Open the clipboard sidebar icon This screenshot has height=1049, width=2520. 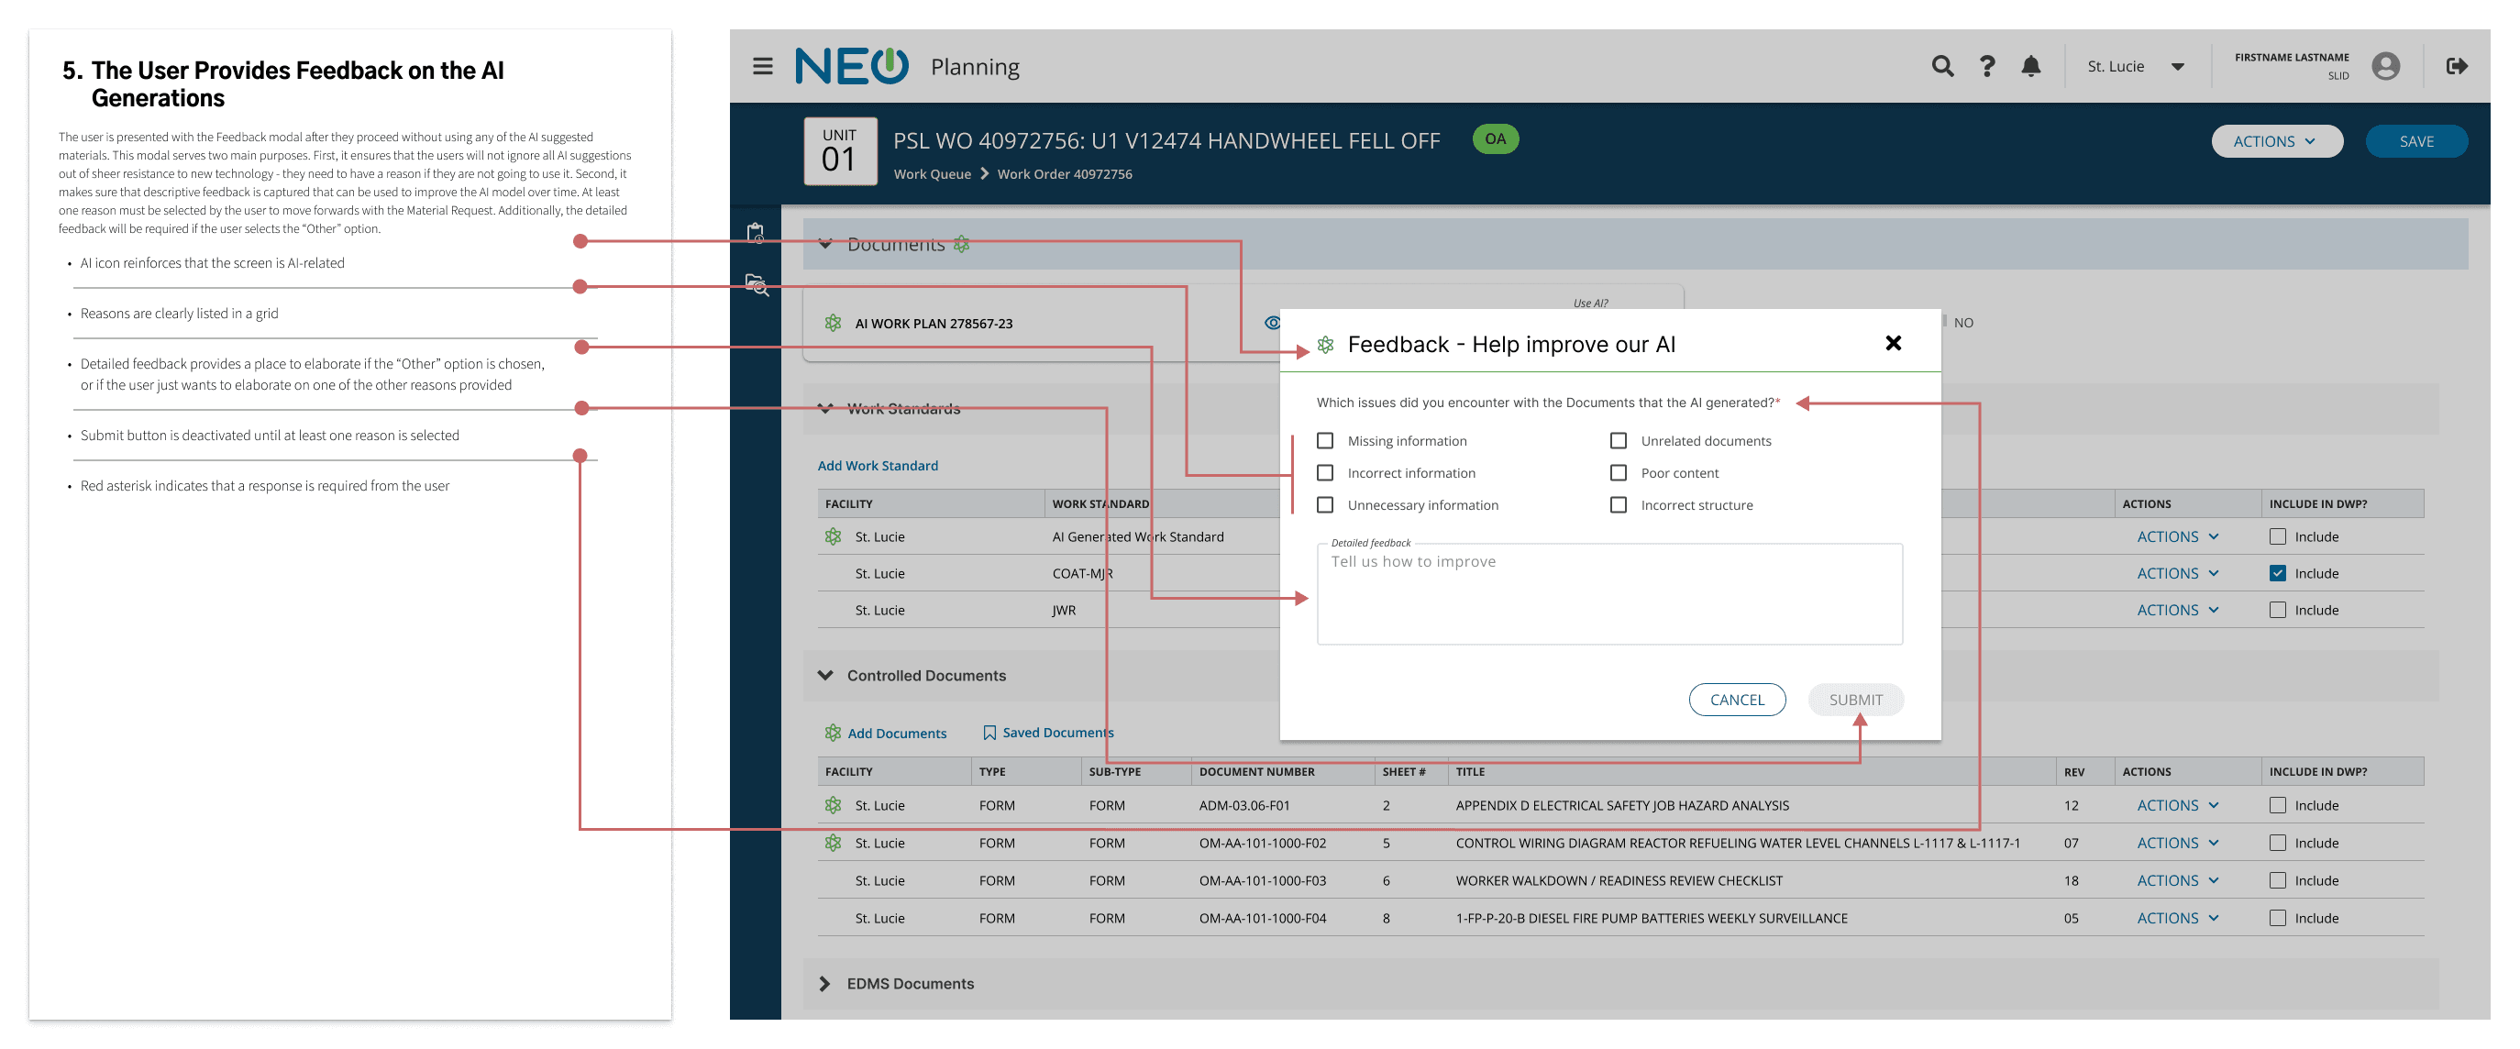coord(756,234)
